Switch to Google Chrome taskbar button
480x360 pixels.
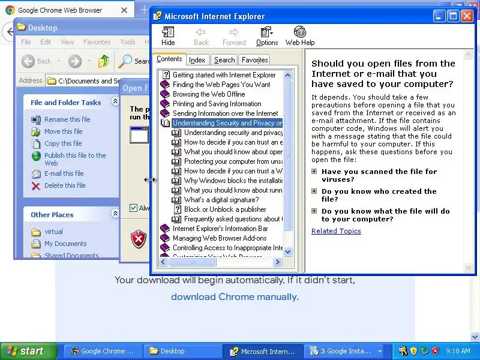tap(103, 351)
